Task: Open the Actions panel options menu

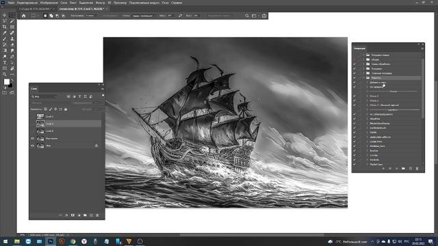Action: click(x=422, y=49)
